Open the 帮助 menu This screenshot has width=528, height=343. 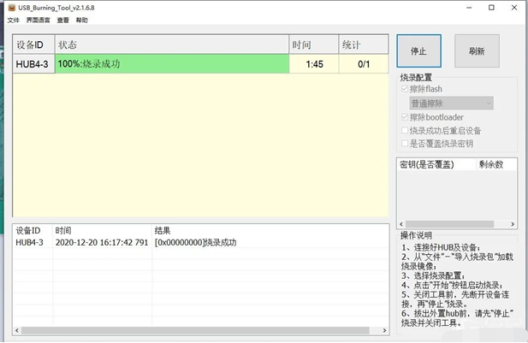click(82, 20)
